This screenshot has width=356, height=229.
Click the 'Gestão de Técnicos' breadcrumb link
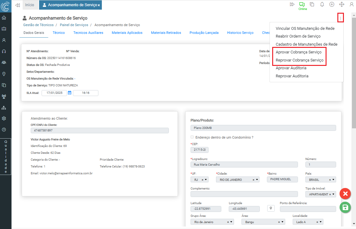[x=38, y=25]
